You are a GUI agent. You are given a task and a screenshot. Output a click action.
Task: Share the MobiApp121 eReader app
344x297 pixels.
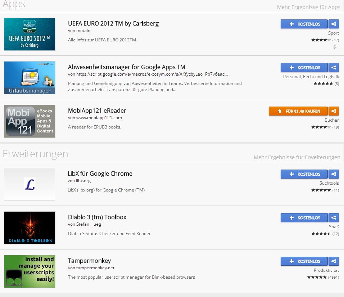[334, 111]
